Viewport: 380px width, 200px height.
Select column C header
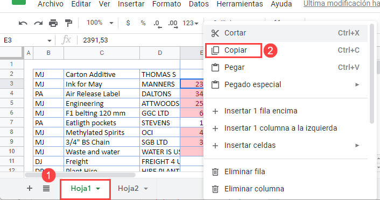click(x=102, y=53)
